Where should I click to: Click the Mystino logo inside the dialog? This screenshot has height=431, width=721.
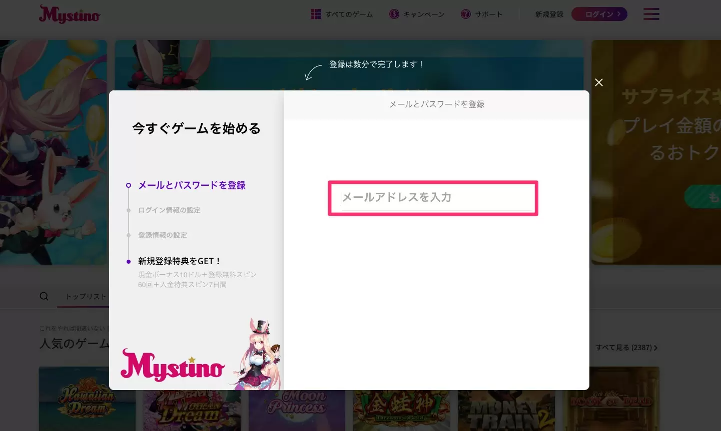coord(173,365)
